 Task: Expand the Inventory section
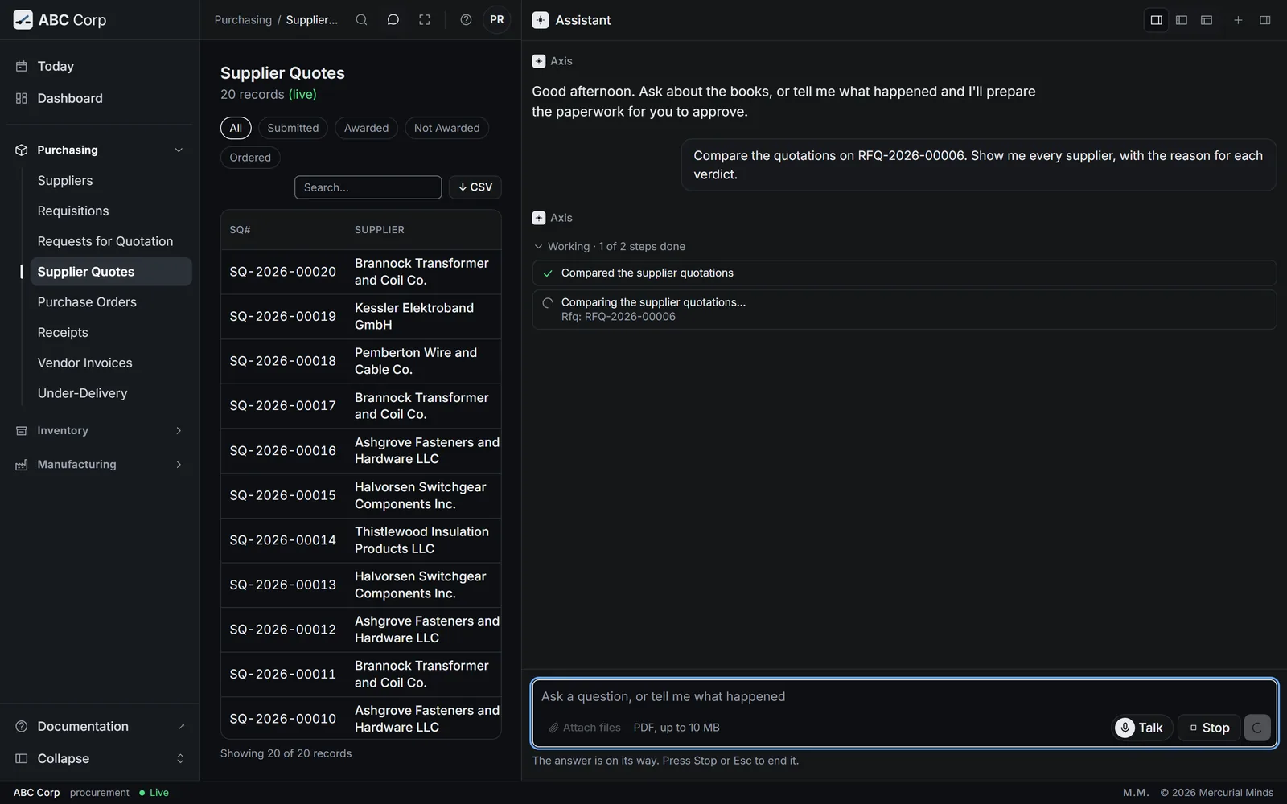click(100, 431)
